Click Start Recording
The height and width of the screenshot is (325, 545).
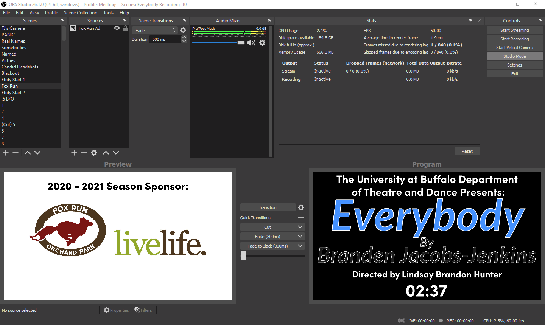click(515, 39)
